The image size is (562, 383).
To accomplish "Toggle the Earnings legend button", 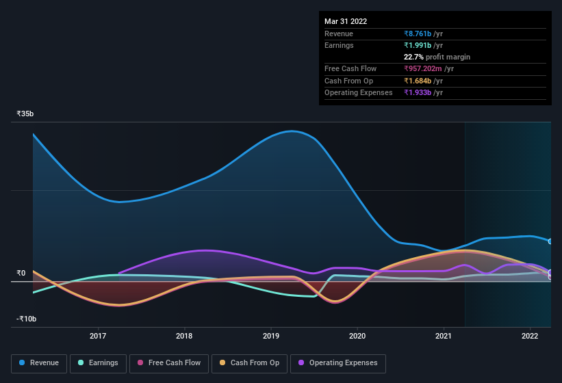I will (98, 363).
